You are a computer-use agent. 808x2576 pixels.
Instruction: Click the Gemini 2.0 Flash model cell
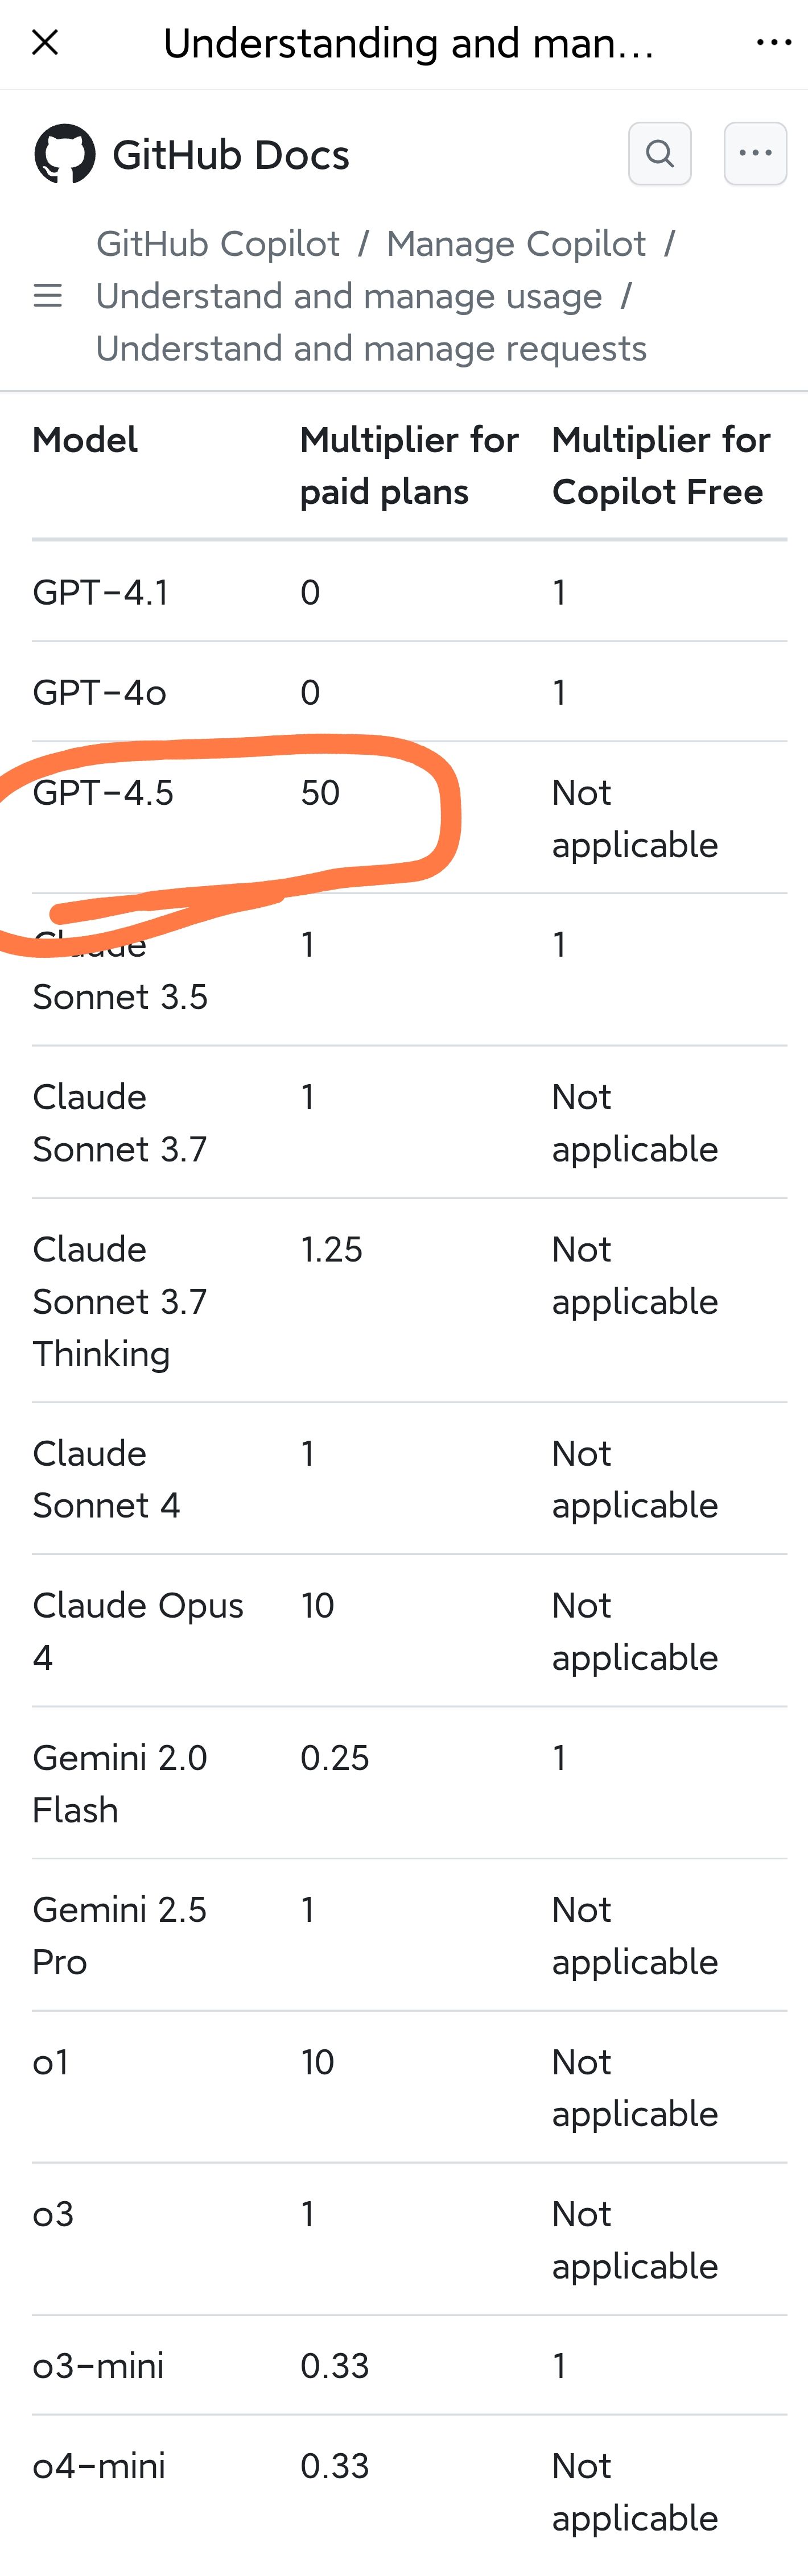(120, 1783)
